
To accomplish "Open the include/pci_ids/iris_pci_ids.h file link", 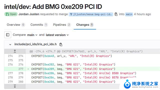I will coord(35,44).
